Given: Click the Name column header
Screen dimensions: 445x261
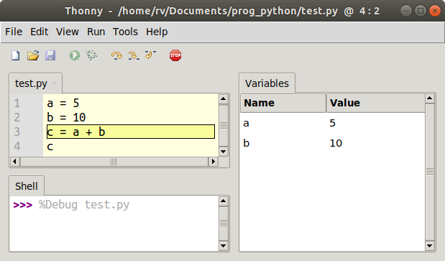Looking at the screenshot, I should [283, 103].
